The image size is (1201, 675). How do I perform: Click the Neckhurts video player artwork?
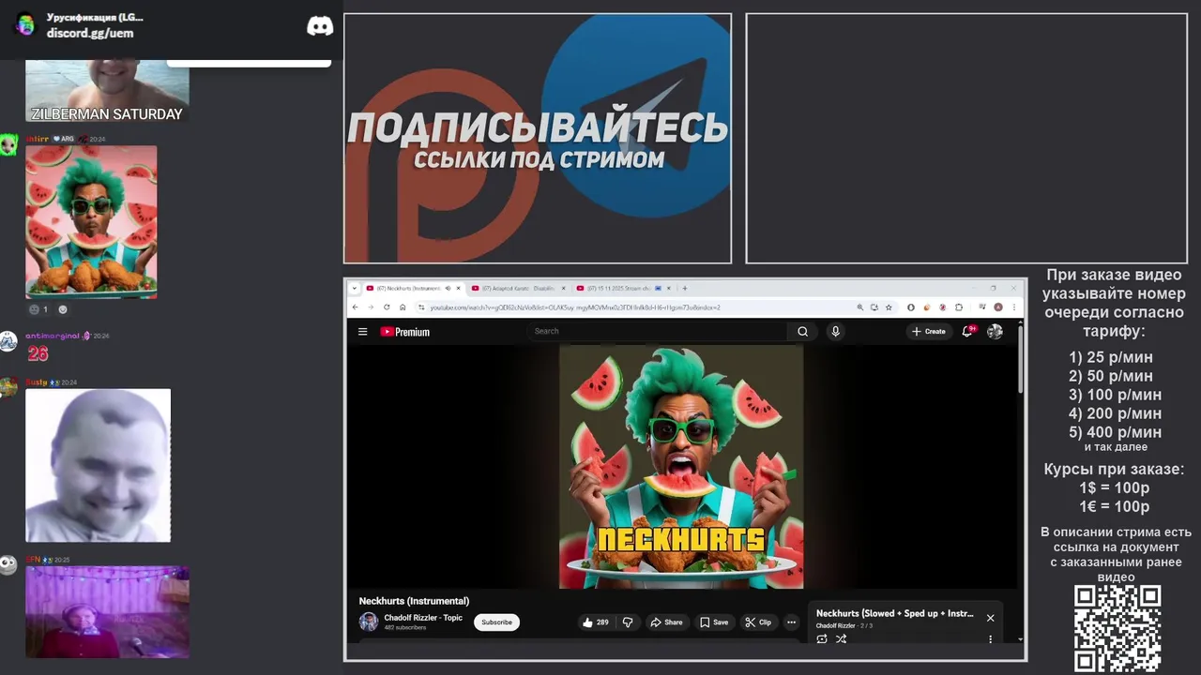tap(681, 467)
